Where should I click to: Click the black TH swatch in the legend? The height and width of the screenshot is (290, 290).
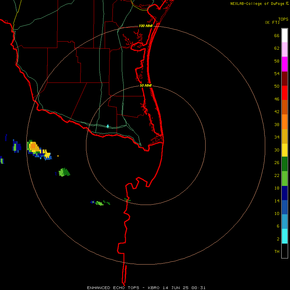(x=285, y=251)
